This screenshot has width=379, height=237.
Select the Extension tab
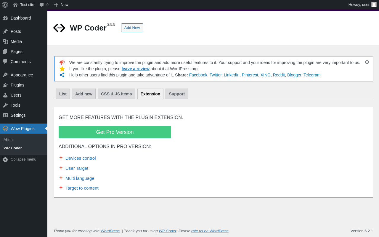pos(150,94)
